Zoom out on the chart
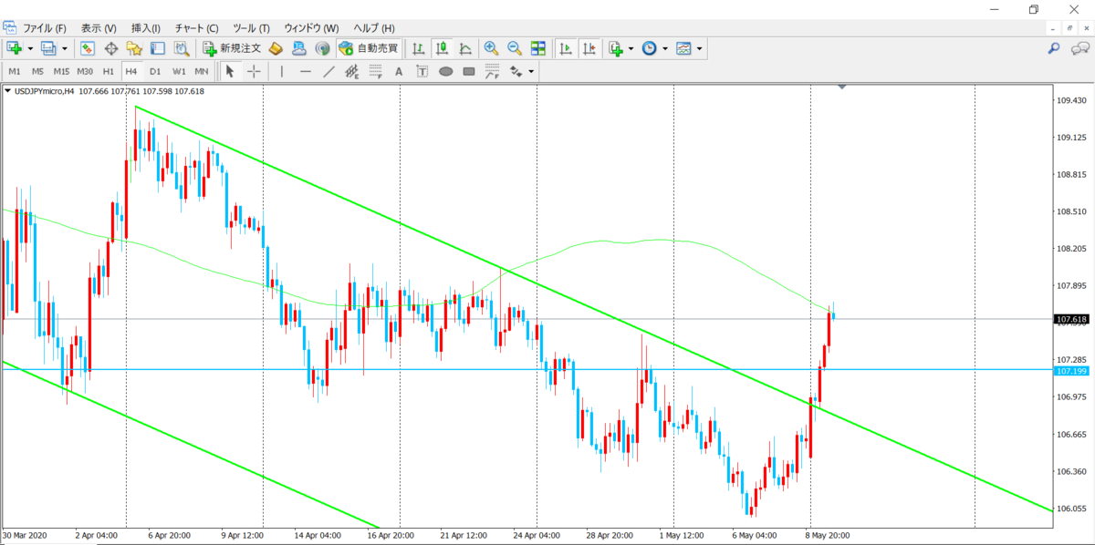1095x545 pixels. coord(514,48)
